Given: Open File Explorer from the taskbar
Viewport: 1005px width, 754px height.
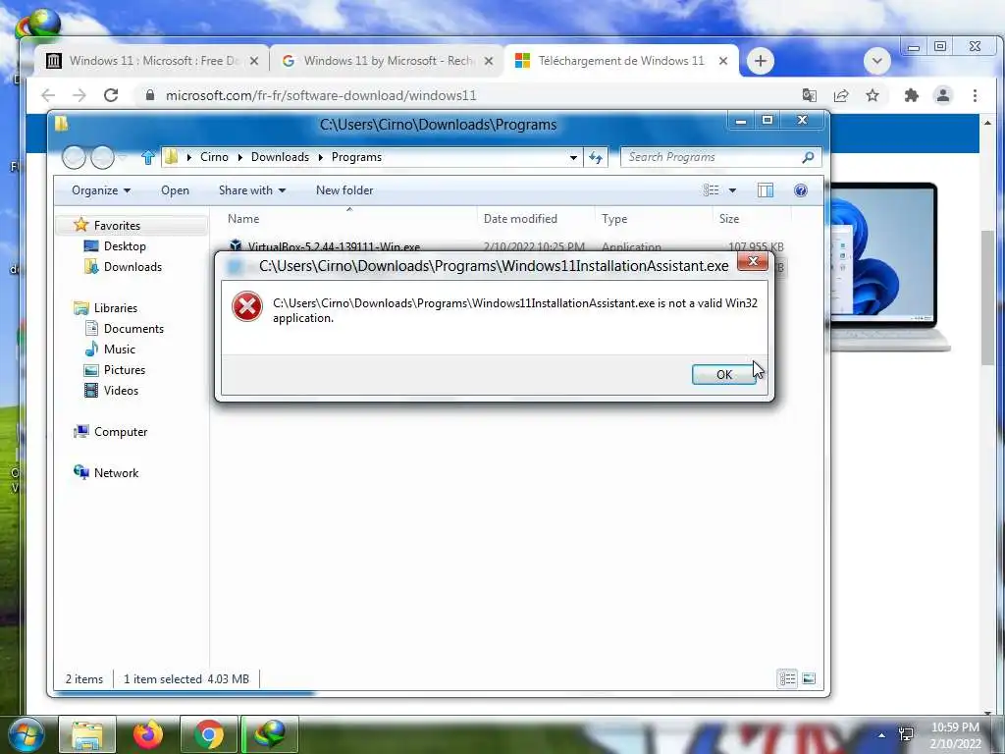Looking at the screenshot, I should tap(87, 734).
